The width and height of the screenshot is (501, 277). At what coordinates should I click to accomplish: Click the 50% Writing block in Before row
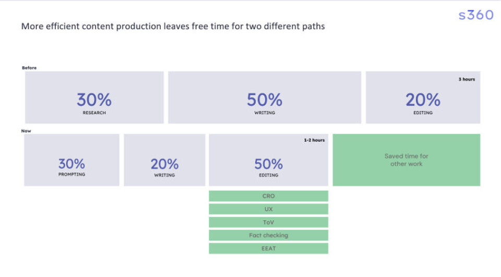click(264, 97)
